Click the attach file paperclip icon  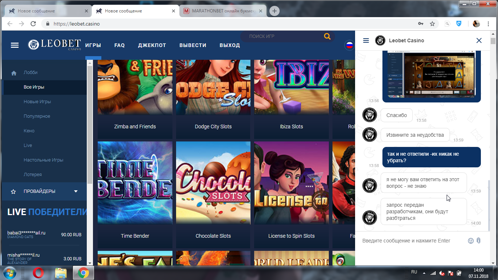479,241
